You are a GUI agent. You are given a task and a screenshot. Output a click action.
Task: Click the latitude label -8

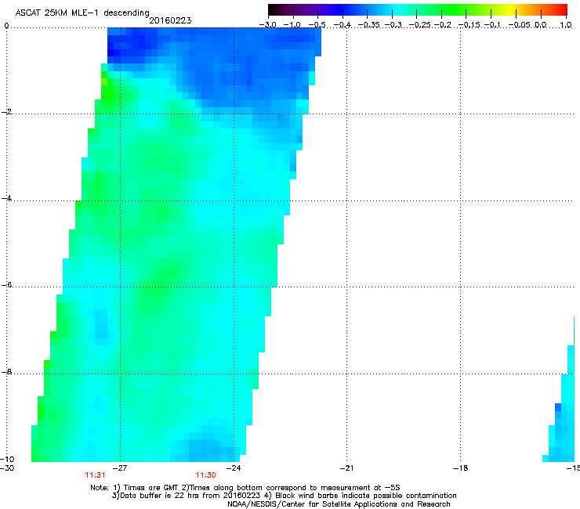(6, 371)
